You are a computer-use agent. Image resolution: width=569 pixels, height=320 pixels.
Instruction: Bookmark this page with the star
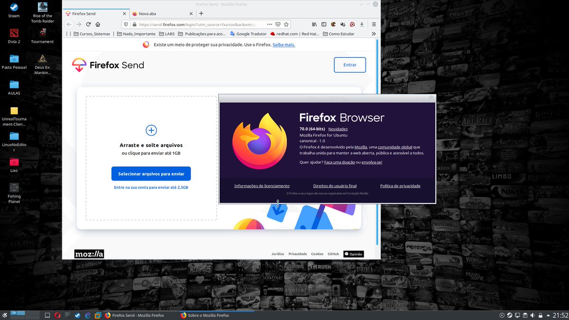[286, 24]
